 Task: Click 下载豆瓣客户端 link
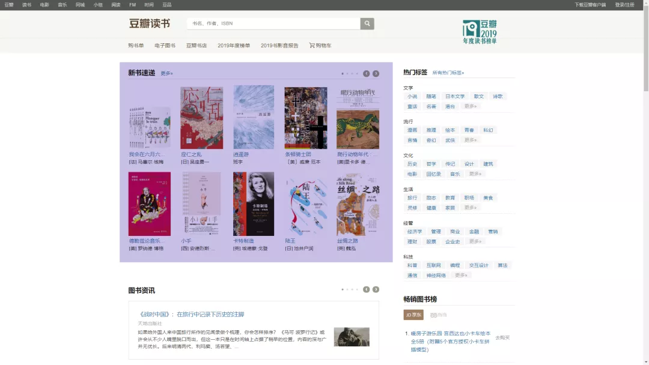coord(590,5)
